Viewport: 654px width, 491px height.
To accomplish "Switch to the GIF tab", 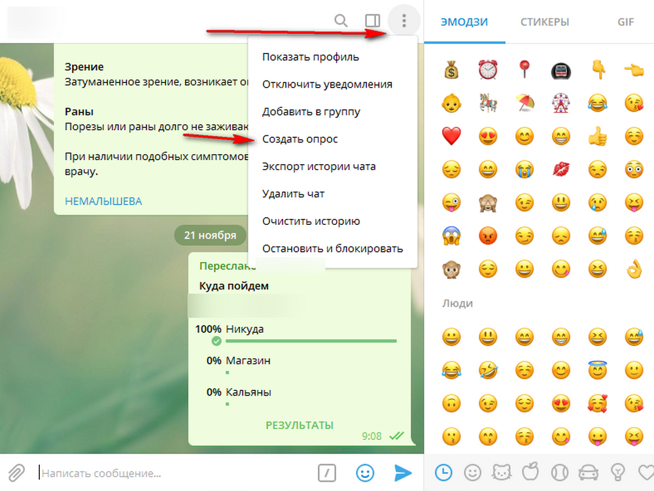I will tap(625, 22).
